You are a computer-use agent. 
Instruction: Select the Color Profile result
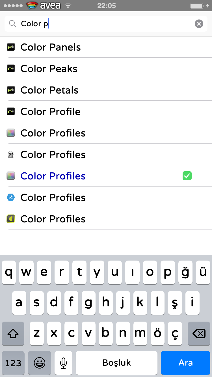[106, 112]
